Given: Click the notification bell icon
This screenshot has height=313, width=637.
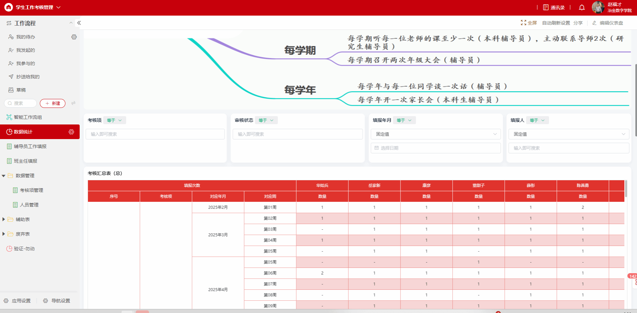Looking at the screenshot, I should pos(582,7).
